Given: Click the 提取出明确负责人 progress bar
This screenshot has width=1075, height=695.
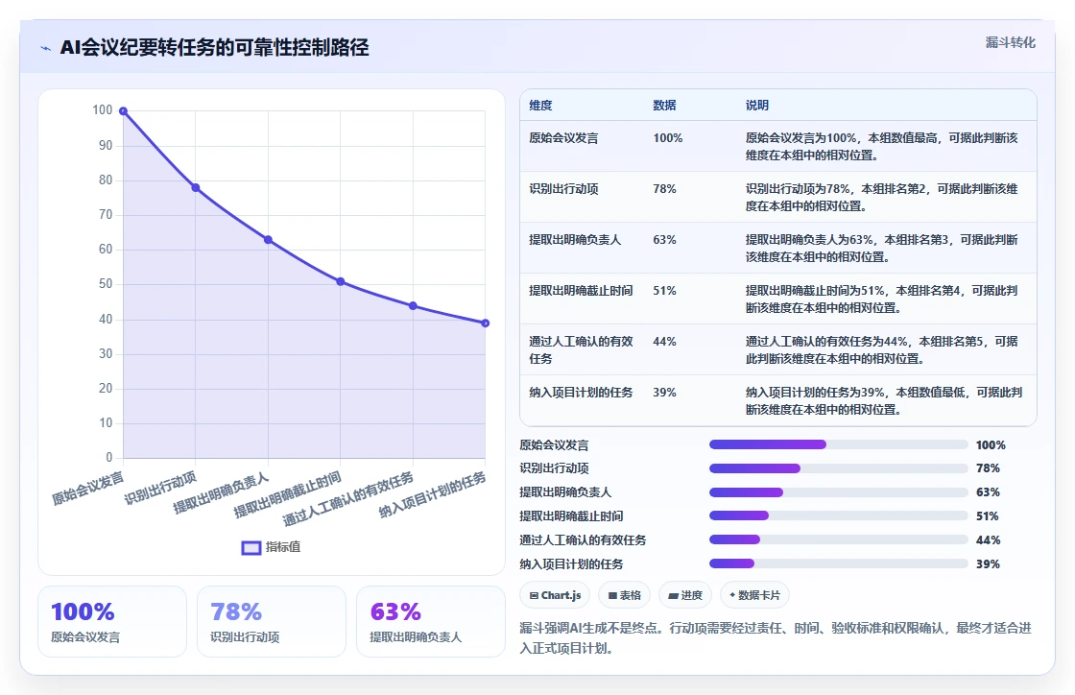Looking at the screenshot, I should pos(839,492).
